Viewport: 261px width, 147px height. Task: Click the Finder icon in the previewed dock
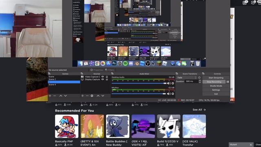(80, 64)
